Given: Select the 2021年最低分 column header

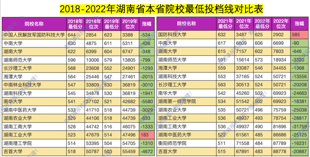Looking at the screenshot, I should (225, 24).
